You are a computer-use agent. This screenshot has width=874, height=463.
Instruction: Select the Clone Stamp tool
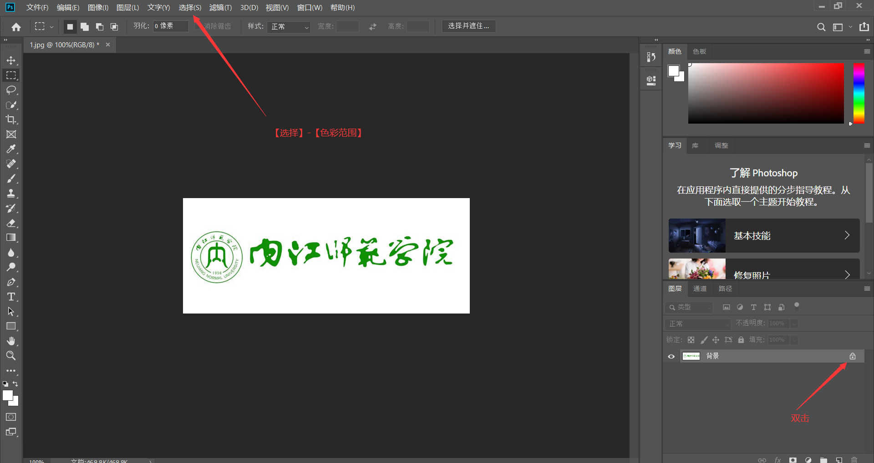click(11, 193)
